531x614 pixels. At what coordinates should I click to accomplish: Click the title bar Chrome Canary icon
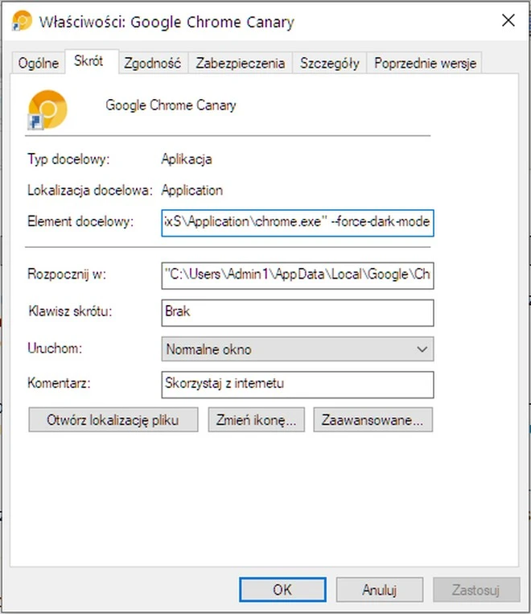(x=22, y=21)
